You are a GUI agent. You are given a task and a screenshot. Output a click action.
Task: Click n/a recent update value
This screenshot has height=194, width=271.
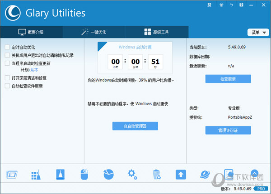tap(231, 66)
